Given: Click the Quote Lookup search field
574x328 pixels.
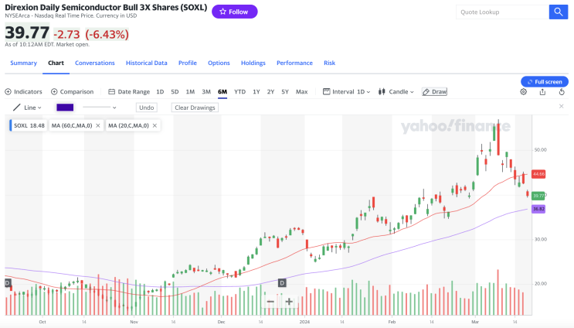Looking at the screenshot, I should pyautogui.click(x=501, y=12).
